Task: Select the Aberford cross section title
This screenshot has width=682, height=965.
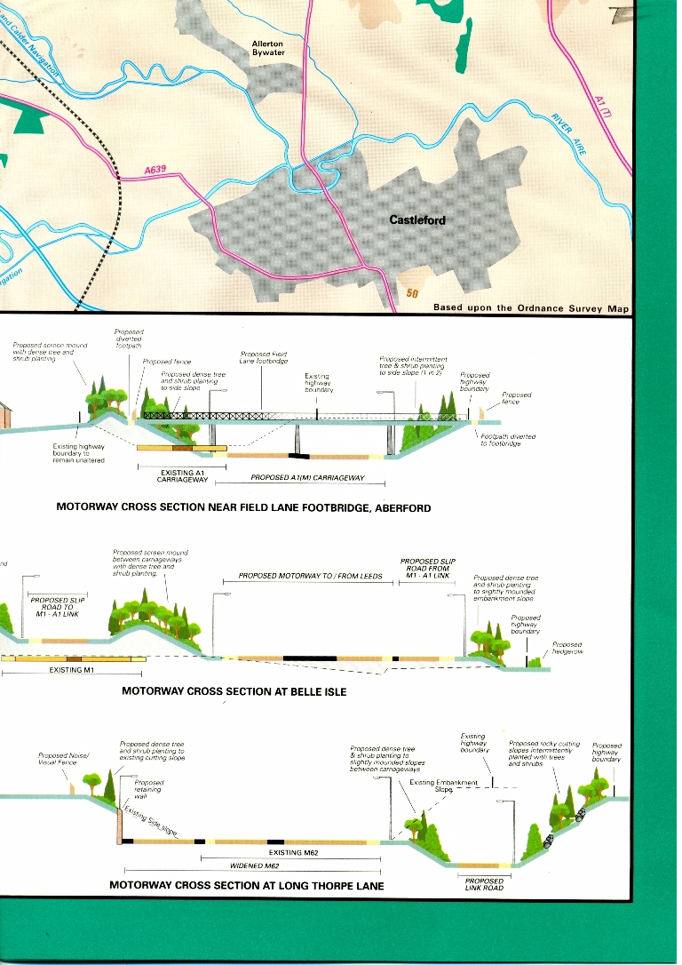Action: point(243,509)
